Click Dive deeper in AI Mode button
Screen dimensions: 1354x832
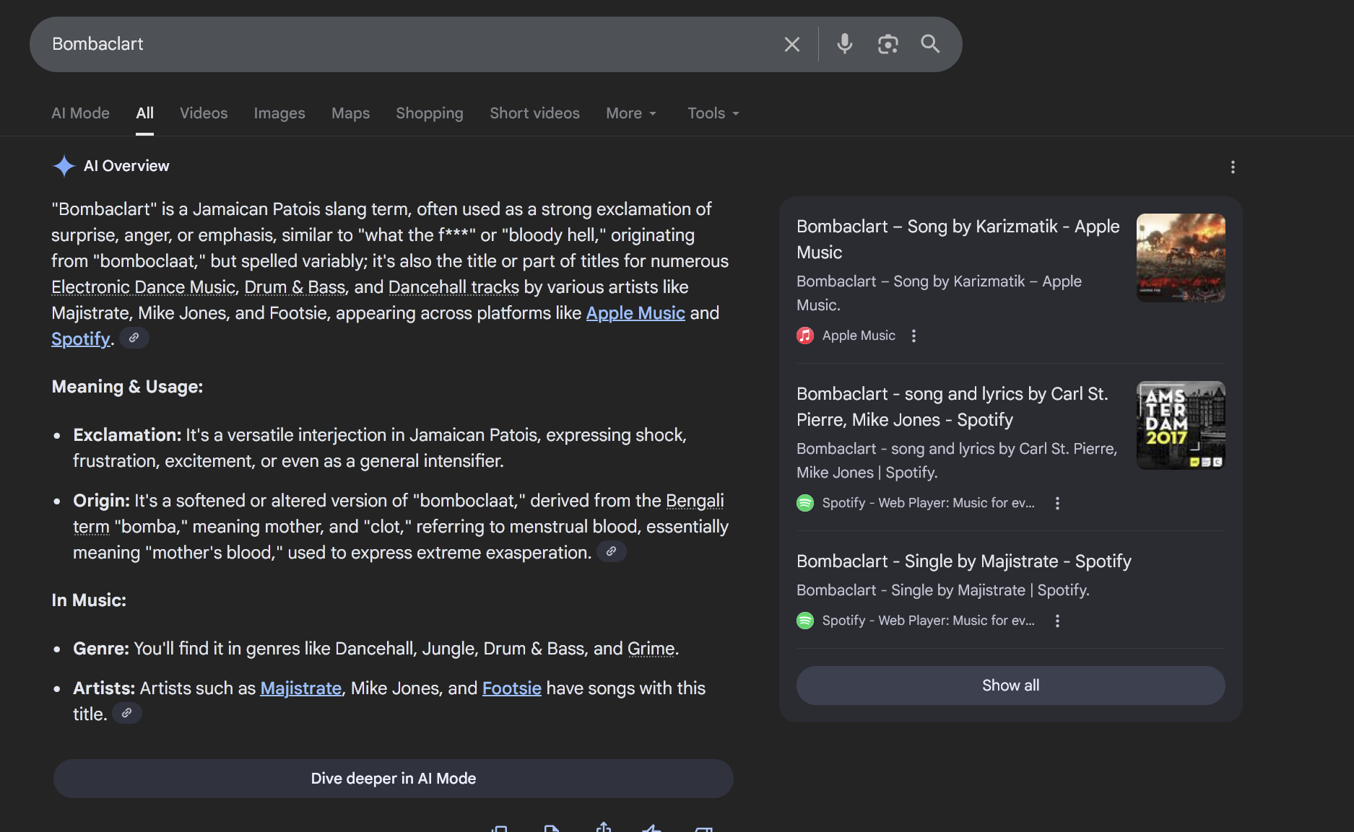[394, 779]
